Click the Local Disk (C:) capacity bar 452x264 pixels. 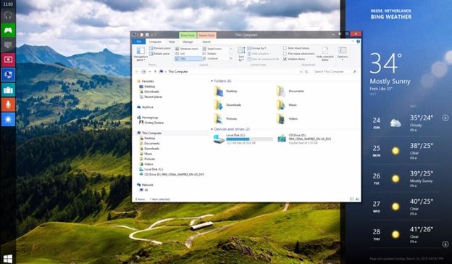pyautogui.click(x=249, y=139)
